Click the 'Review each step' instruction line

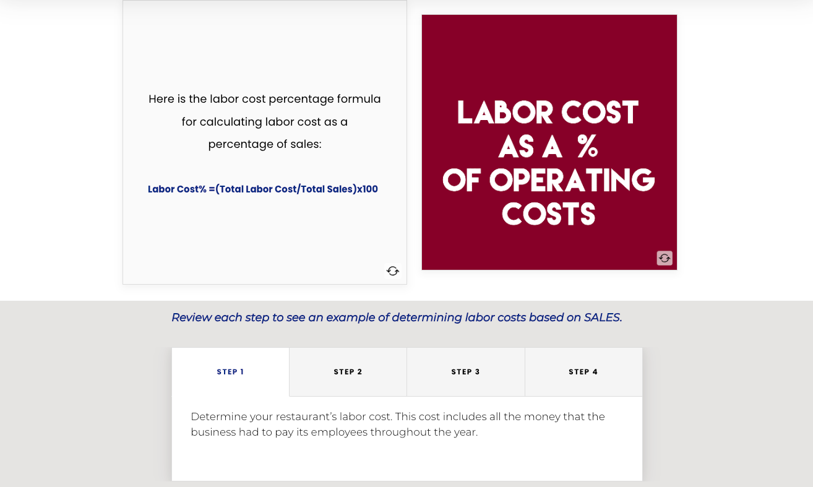point(397,317)
